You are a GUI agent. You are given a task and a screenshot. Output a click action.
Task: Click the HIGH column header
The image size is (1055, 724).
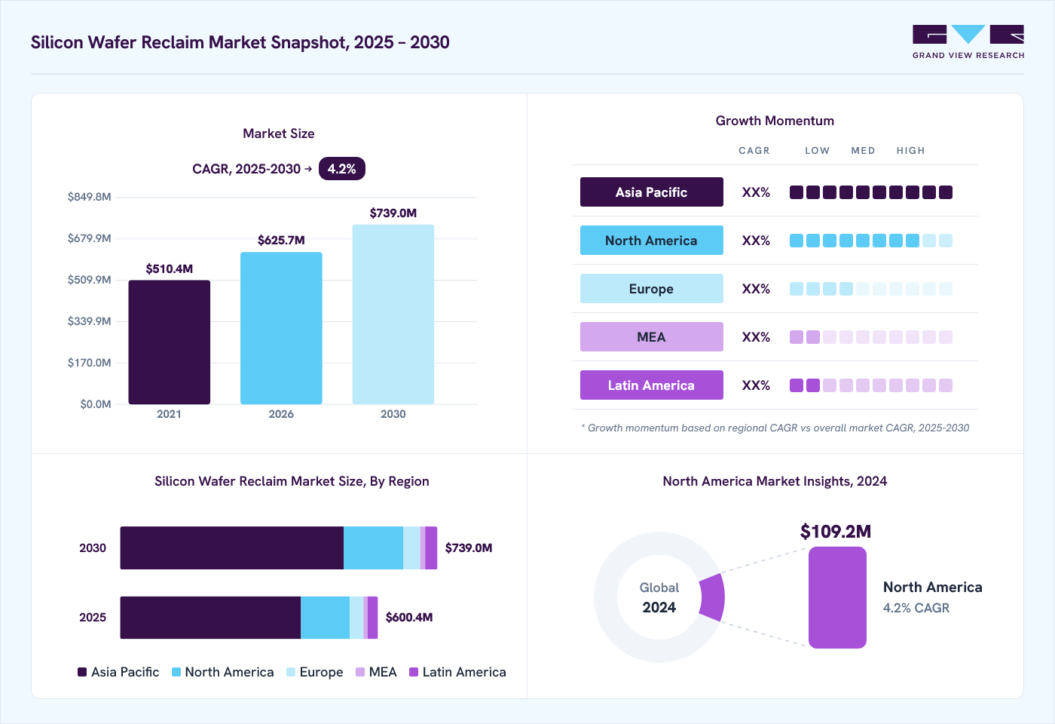[x=911, y=151]
